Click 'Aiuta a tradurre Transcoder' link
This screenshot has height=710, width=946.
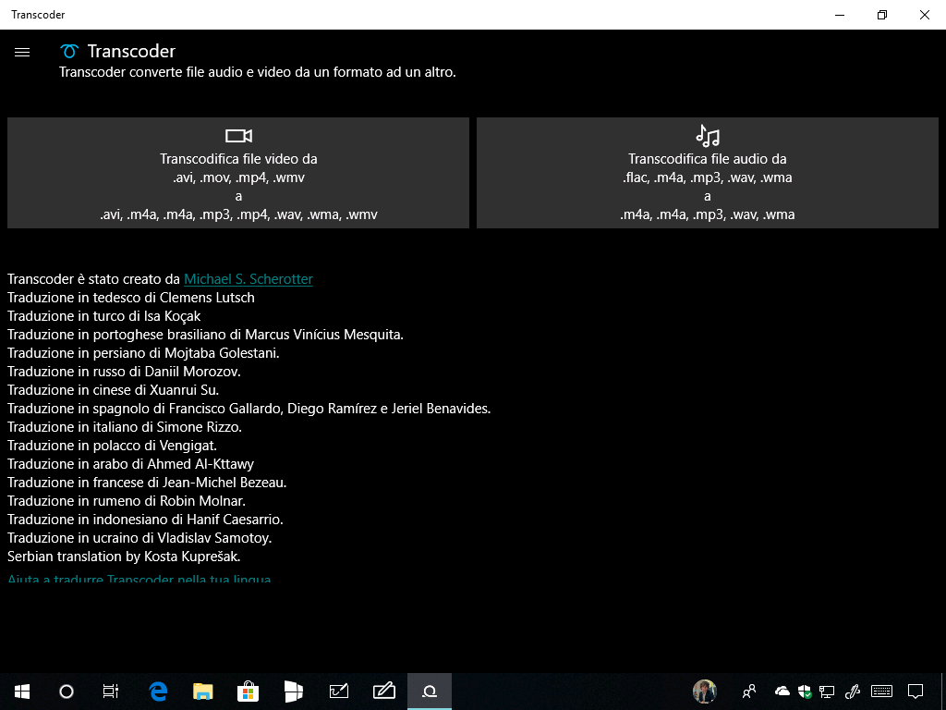(x=139, y=579)
